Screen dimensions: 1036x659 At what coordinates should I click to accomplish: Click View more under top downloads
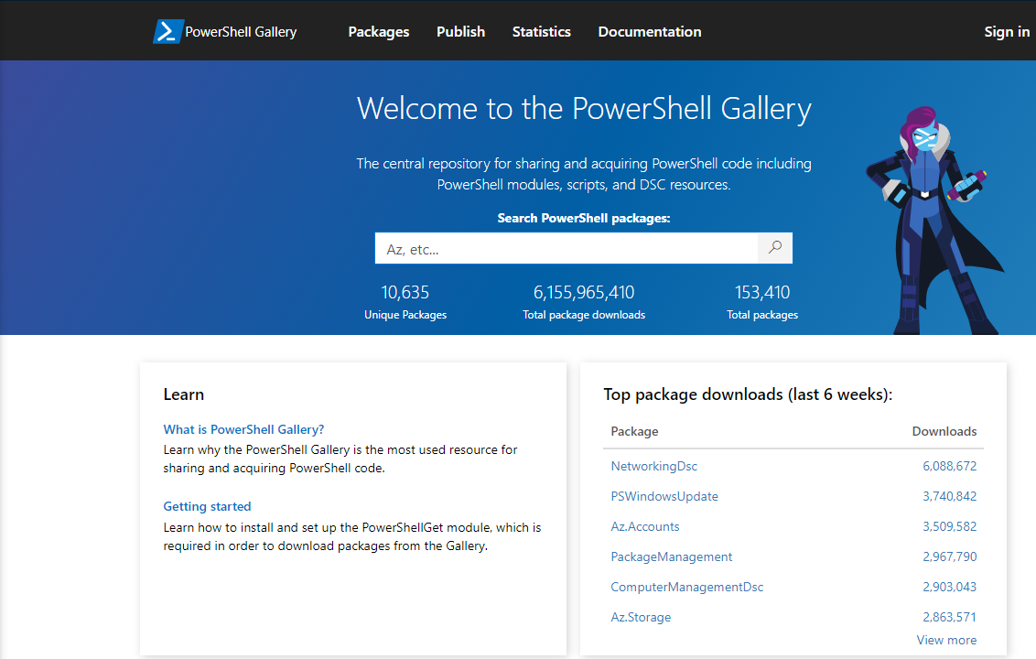coord(946,640)
